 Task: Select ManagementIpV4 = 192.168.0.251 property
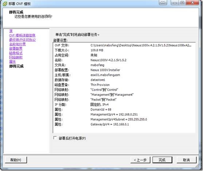click(114, 114)
